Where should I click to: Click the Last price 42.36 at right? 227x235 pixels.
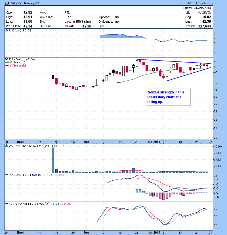pyautogui.click(x=207, y=22)
